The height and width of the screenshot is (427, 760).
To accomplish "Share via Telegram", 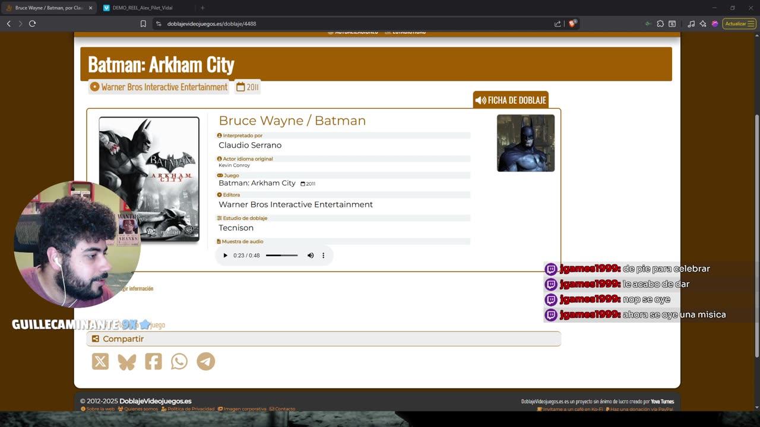I will coord(206,361).
